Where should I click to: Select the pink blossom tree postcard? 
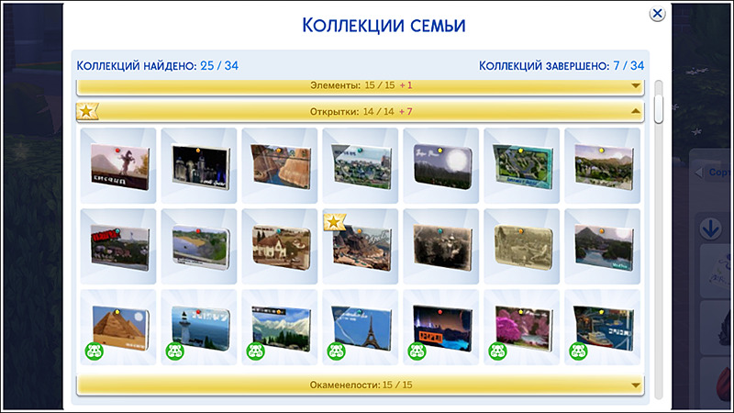pos(521,327)
